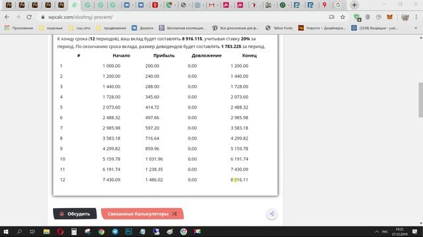This screenshot has width=423, height=237.
Task: Open the notification center icon
Action: point(415,232)
